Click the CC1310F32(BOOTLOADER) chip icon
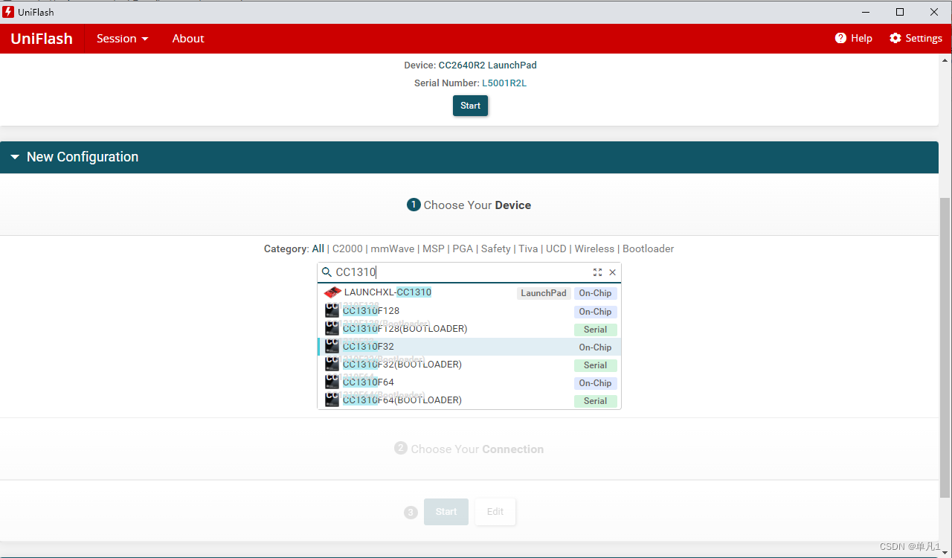Image resolution: width=952 pixels, height=558 pixels. point(332,365)
